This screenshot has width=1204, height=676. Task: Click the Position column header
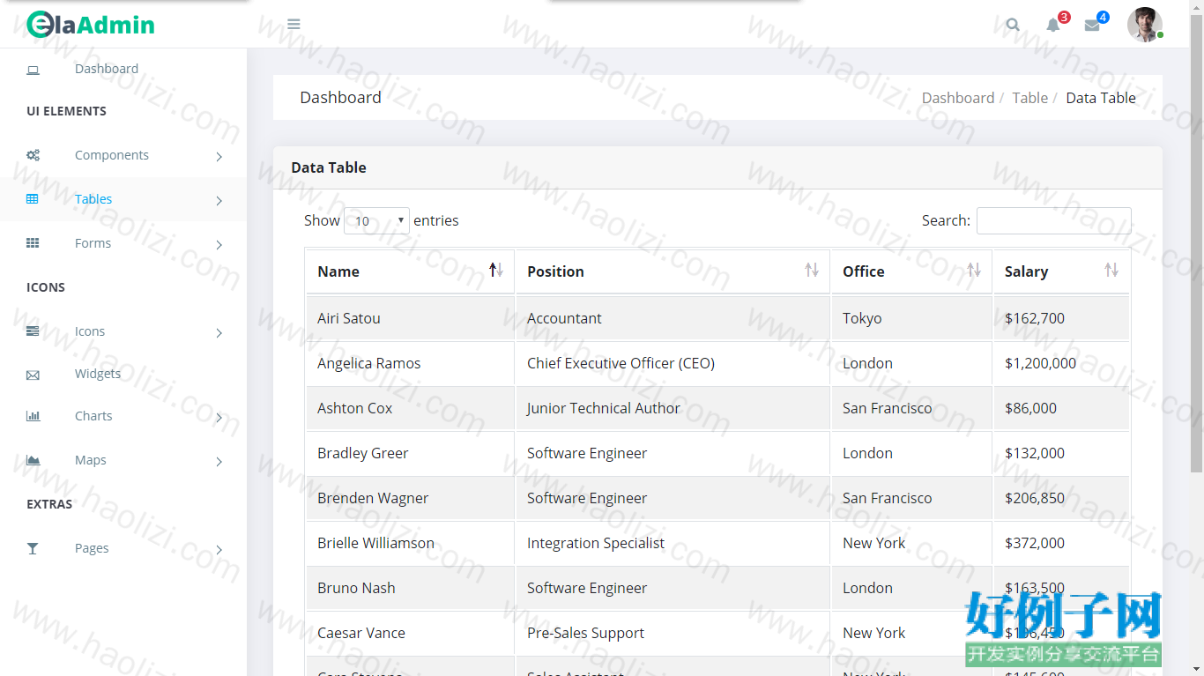tap(673, 271)
